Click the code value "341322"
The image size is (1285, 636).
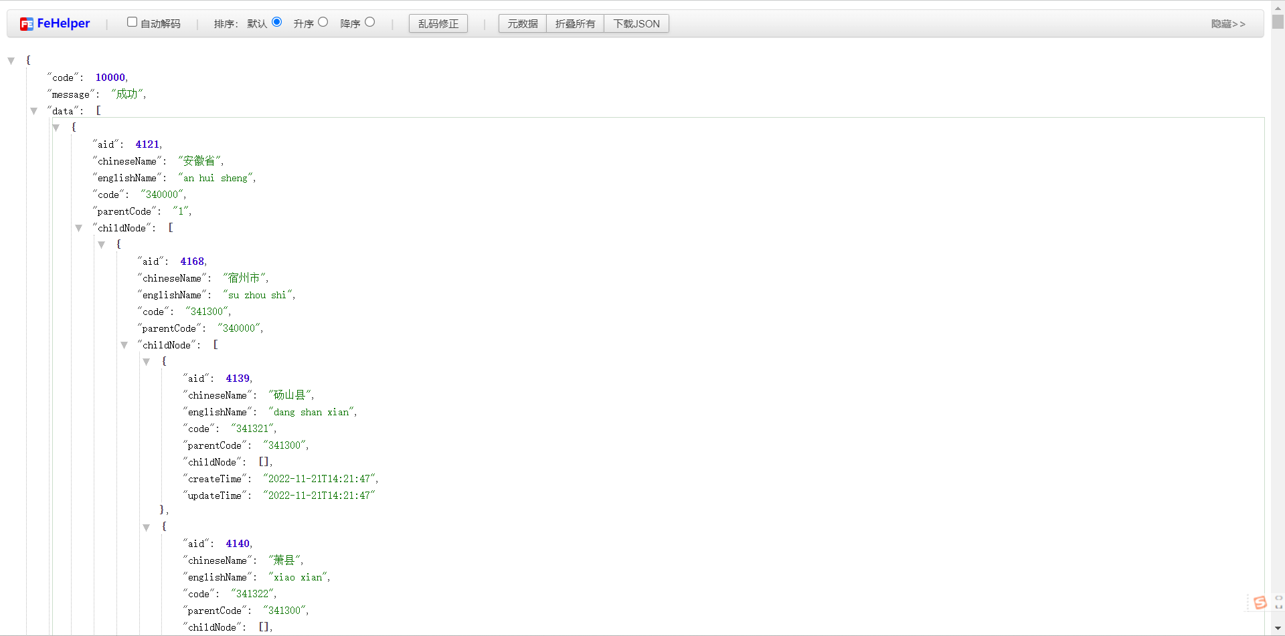[x=252, y=594]
